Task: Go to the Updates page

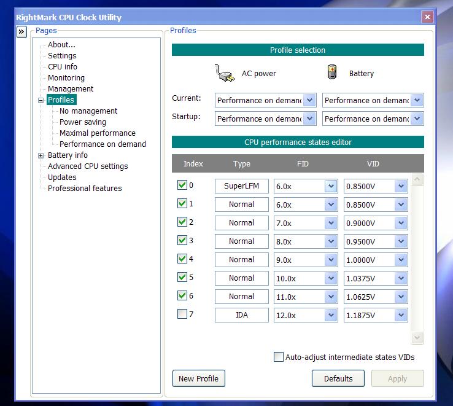Action: coord(62,177)
